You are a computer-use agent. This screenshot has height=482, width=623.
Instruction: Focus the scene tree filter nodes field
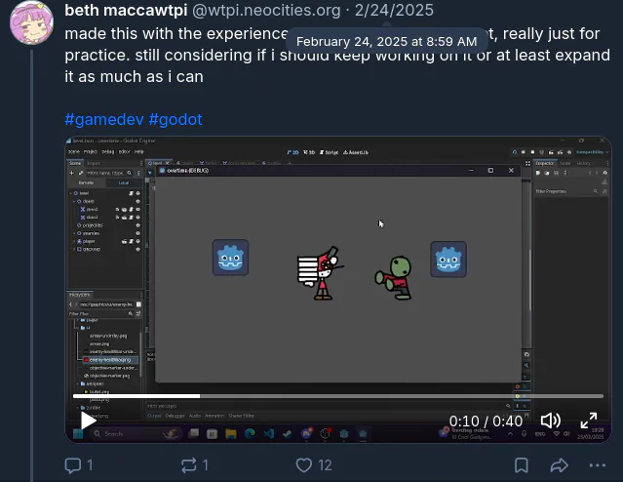[x=109, y=173]
